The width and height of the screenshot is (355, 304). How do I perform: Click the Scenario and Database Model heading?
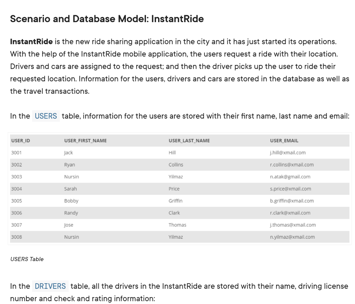[107, 19]
